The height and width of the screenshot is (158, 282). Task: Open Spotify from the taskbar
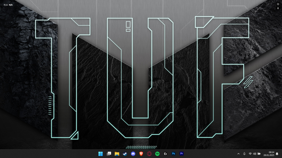[x=157, y=154]
